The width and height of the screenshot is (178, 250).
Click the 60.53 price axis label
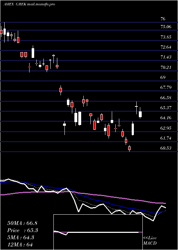pos(166,148)
